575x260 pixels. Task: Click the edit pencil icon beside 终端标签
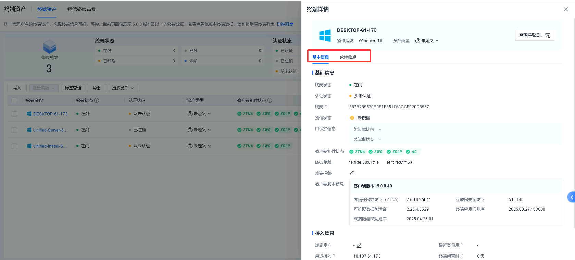352,173
